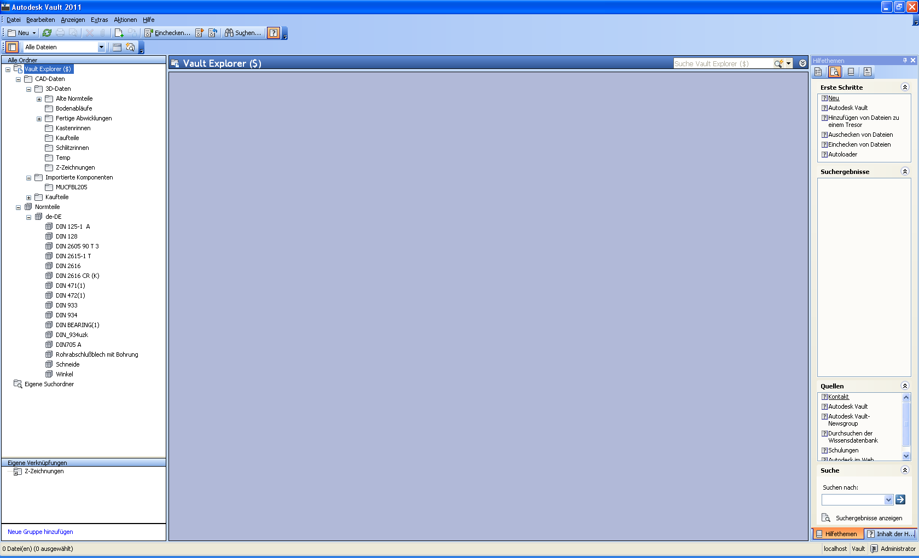Open Z-Zeichnungen shortcut under Eigene Verknüpfungen
This screenshot has height=558, width=919.
coord(44,471)
